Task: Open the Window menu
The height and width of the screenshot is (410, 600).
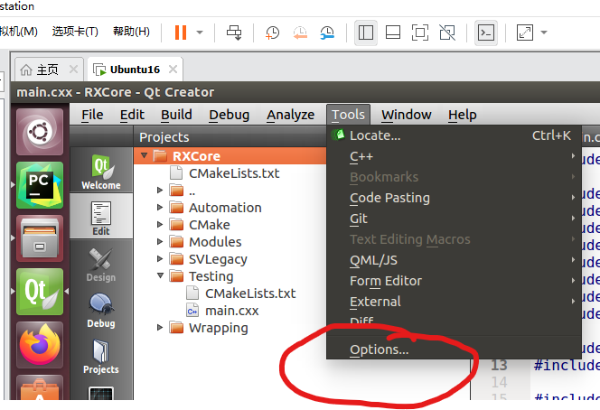Action: point(407,115)
